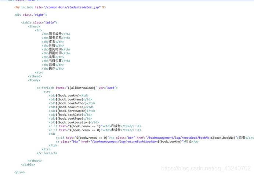Click the th 续借 header line
Screen dimensions: 254x175
point(53,65)
